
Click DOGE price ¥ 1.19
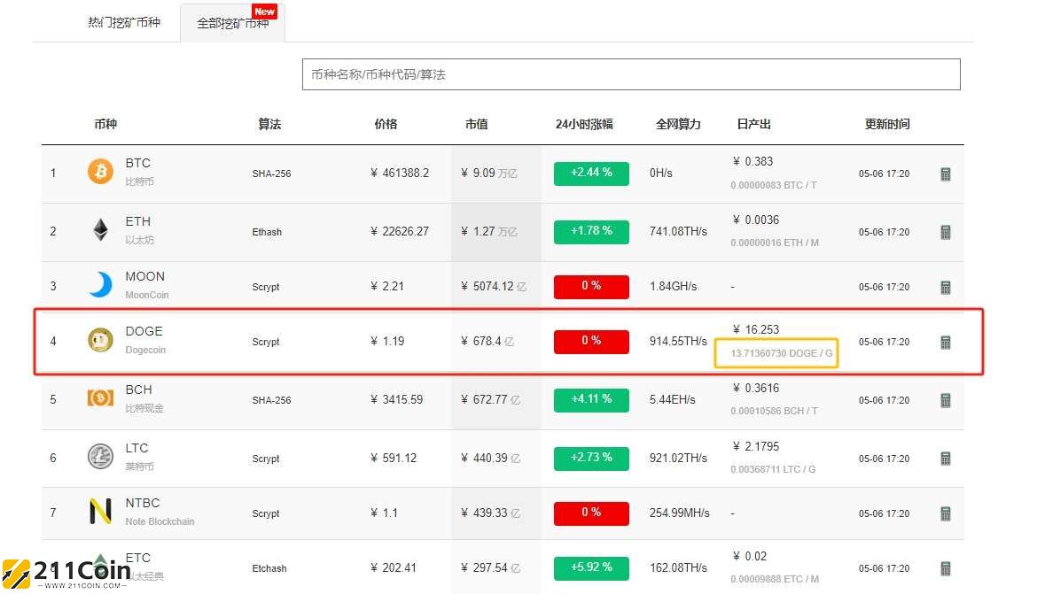(x=387, y=341)
